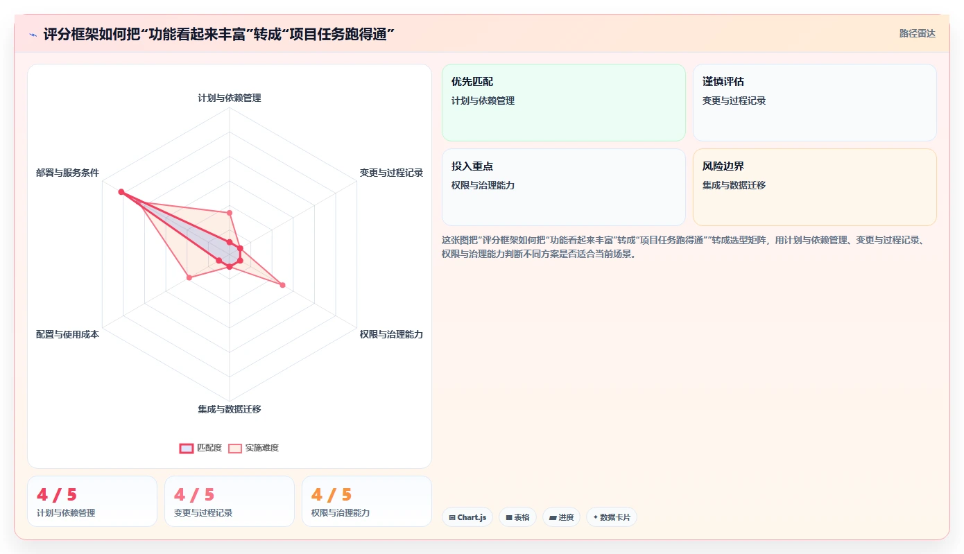Click the 部署与服务条件 radar axis label

point(67,173)
